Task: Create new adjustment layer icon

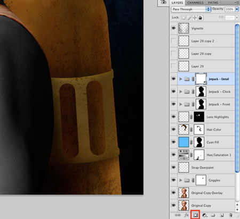Action: point(204,215)
